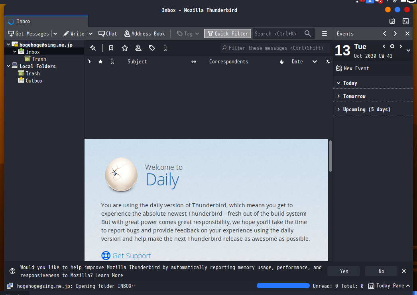This screenshot has height=295, width=417.
Task: Click the welcome page vertical scrollbar
Action: click(x=330, y=156)
